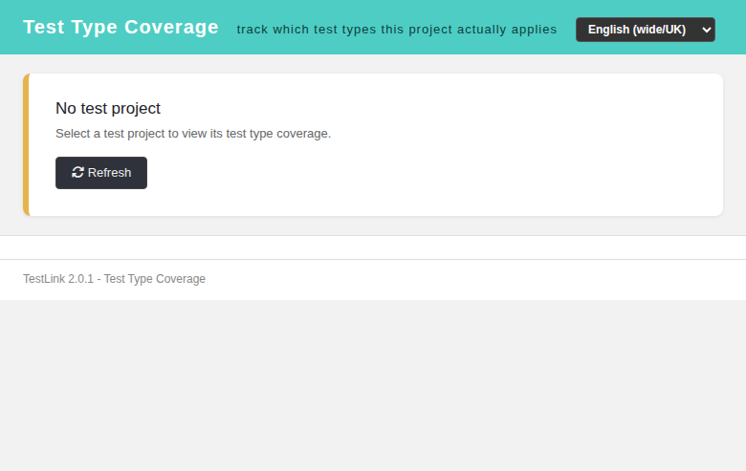This screenshot has width=746, height=471.
Task: Click footer text 'TestLink 2.0.1 - Test Type Coverage'
Action: 114,279
